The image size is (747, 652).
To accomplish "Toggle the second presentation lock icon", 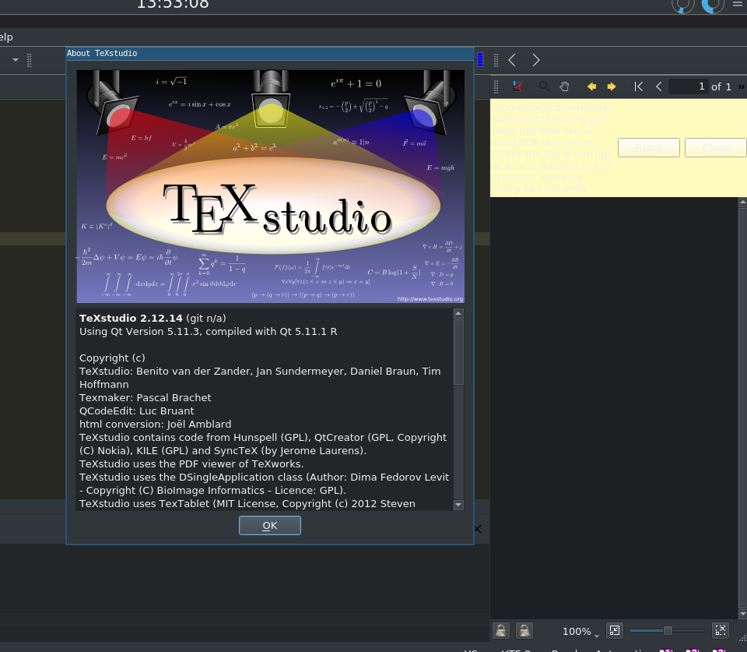I will [524, 631].
